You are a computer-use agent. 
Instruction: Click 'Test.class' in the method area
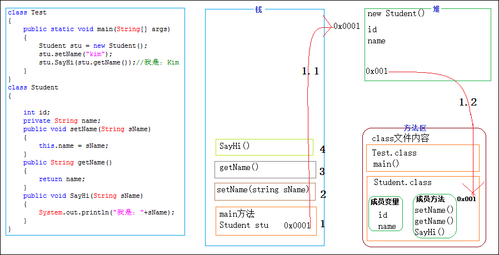click(x=395, y=153)
